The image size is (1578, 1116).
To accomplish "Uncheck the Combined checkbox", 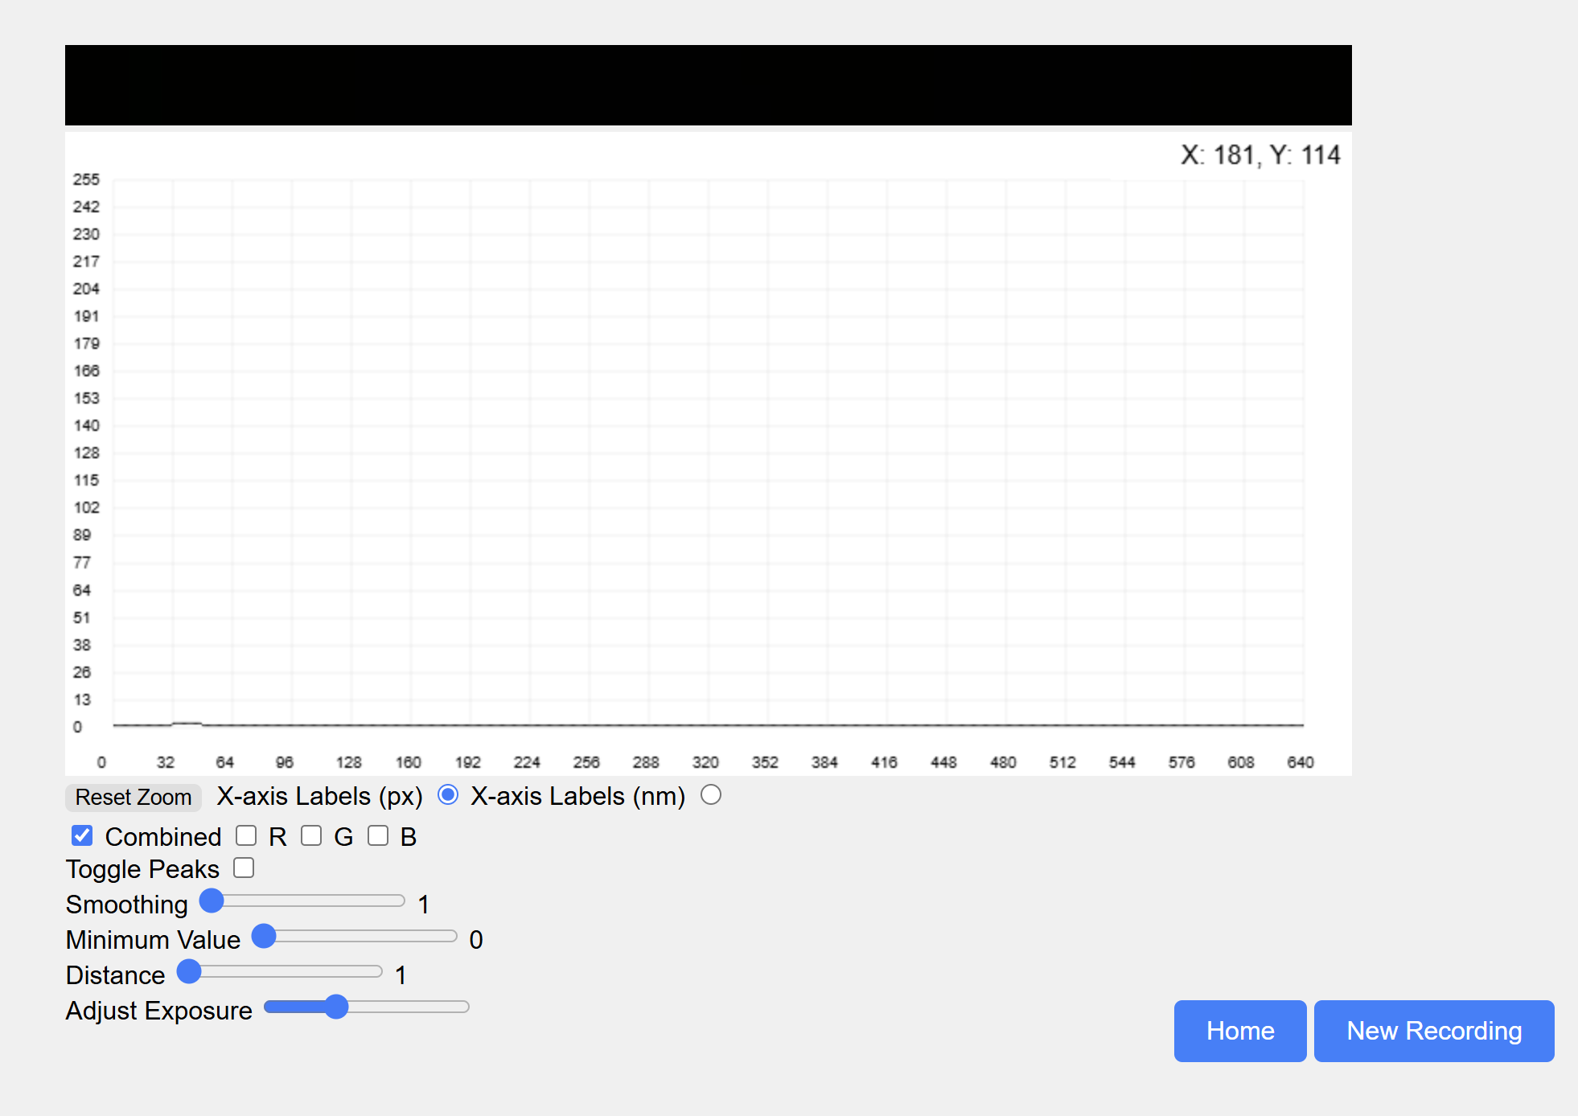I will click(82, 835).
